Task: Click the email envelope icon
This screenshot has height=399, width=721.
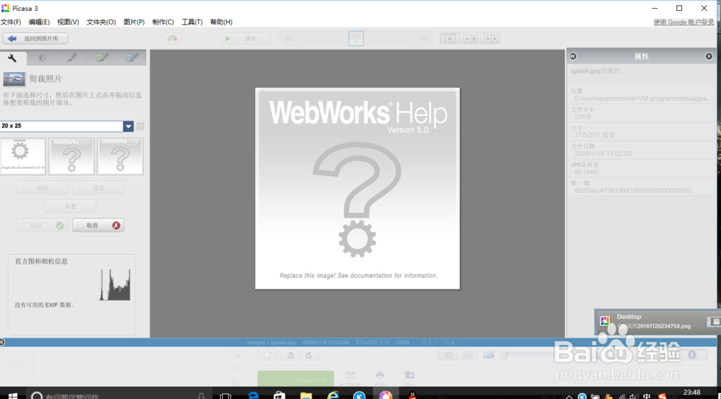Action: (350, 375)
